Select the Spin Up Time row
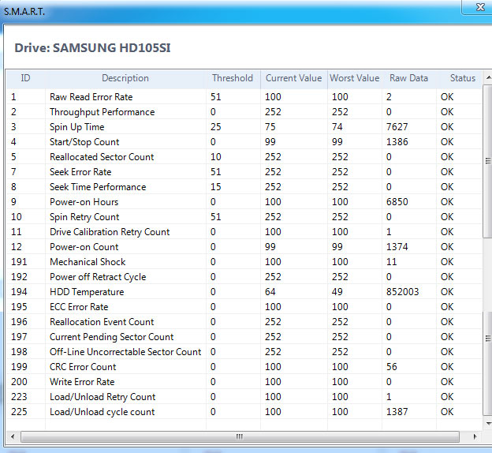492x453 pixels. [244, 127]
